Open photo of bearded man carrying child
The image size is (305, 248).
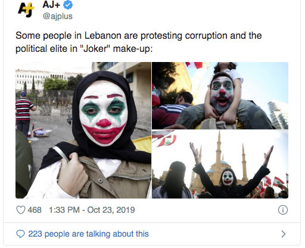tap(220, 95)
